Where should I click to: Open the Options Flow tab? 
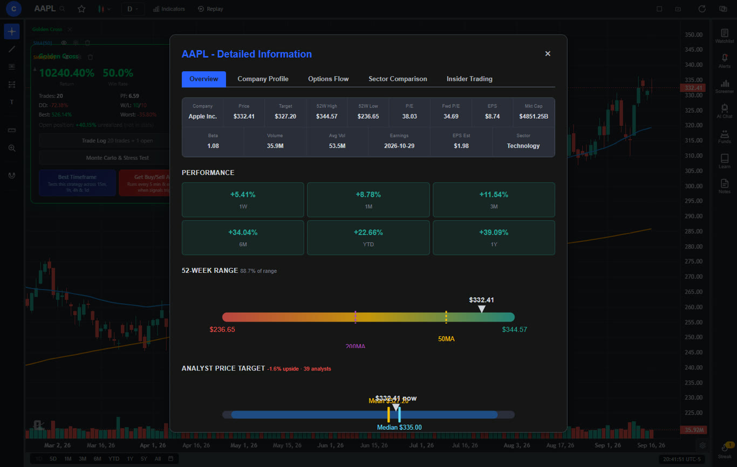(329, 79)
